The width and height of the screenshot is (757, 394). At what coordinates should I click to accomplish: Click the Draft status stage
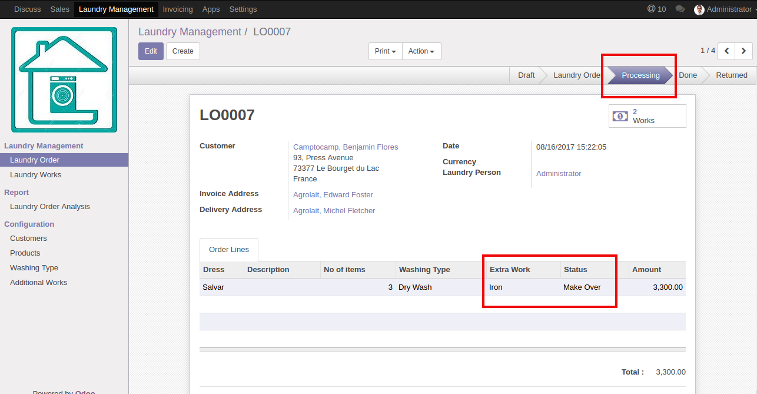(x=526, y=75)
